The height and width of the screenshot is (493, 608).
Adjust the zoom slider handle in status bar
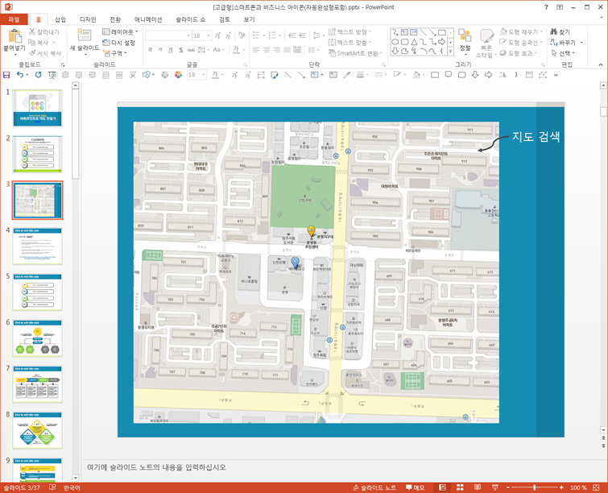click(x=535, y=487)
